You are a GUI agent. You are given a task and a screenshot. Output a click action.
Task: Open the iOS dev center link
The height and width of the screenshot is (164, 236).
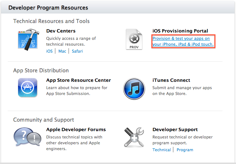click(x=49, y=51)
